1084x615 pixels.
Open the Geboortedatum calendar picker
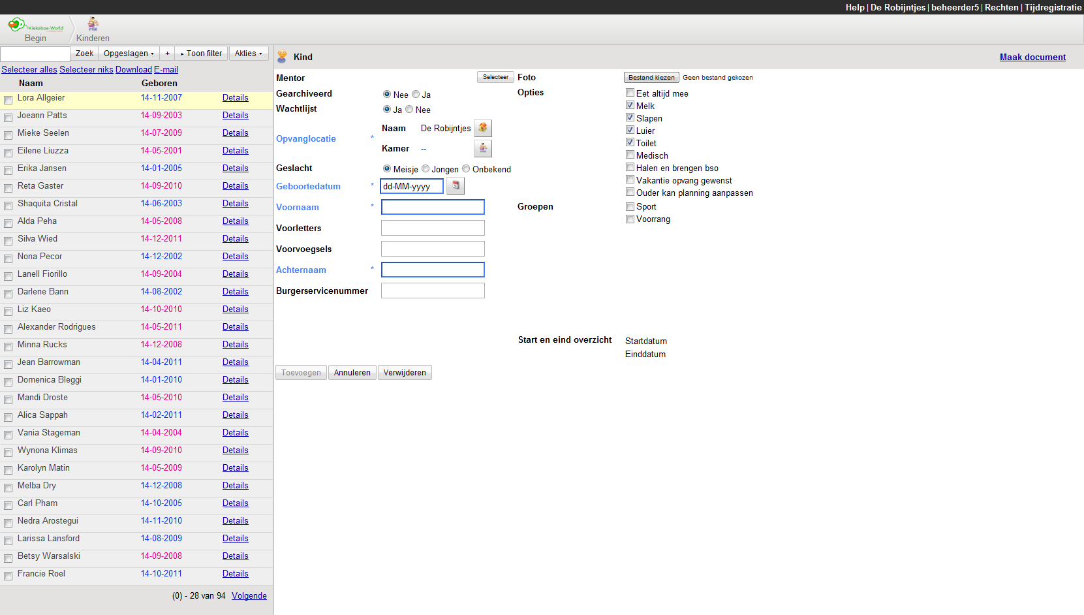(x=456, y=186)
